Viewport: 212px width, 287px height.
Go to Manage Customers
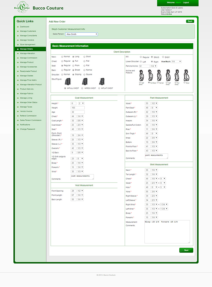point(28,31)
